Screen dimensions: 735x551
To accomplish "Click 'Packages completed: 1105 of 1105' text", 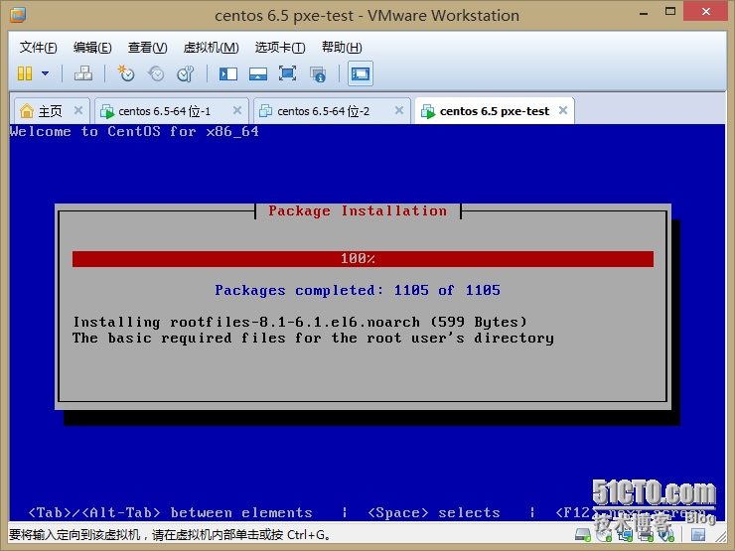I will click(x=358, y=291).
